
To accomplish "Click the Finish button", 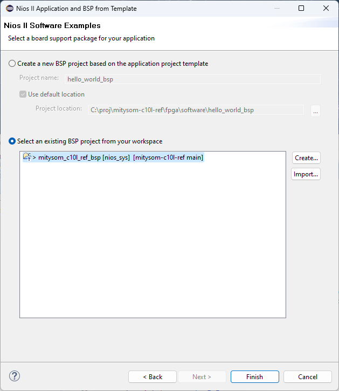I will (x=255, y=376).
